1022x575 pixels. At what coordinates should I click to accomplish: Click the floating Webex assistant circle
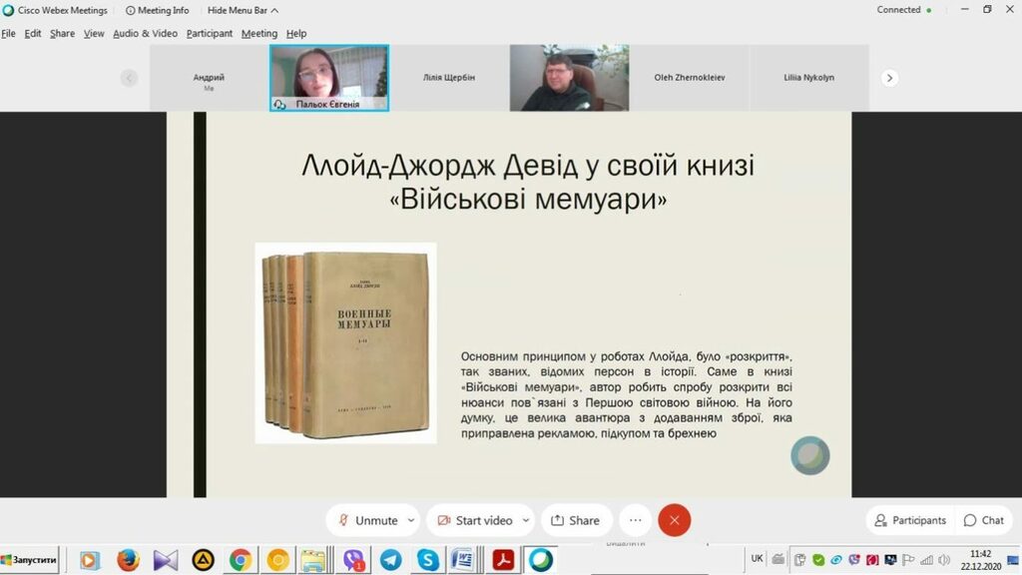coord(810,455)
